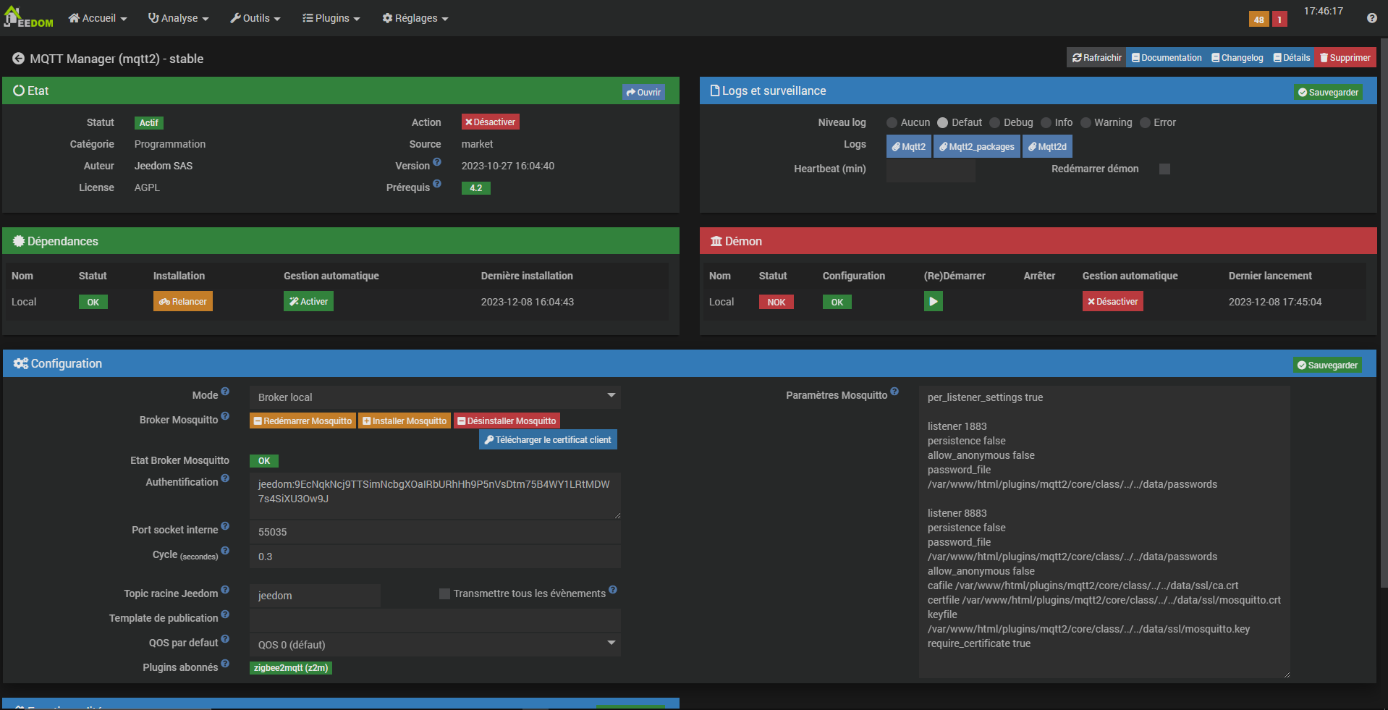Open the Accueil menu
The image size is (1388, 710).
98,18
